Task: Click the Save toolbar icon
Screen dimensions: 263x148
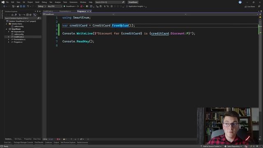Action: pyautogui.click(x=21, y=7)
